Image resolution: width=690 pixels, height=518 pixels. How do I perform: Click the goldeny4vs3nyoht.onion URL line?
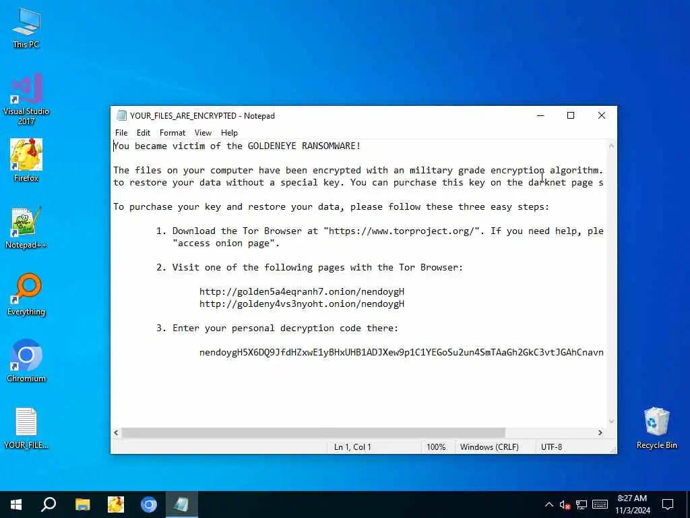point(301,304)
